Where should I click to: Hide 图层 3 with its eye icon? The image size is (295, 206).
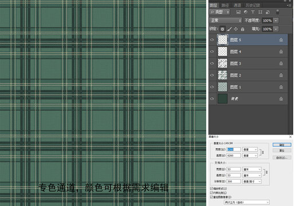pyautogui.click(x=212, y=64)
